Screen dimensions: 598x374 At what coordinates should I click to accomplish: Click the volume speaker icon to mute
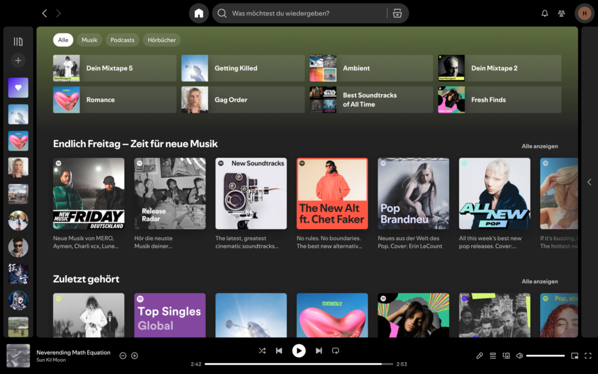click(x=519, y=355)
